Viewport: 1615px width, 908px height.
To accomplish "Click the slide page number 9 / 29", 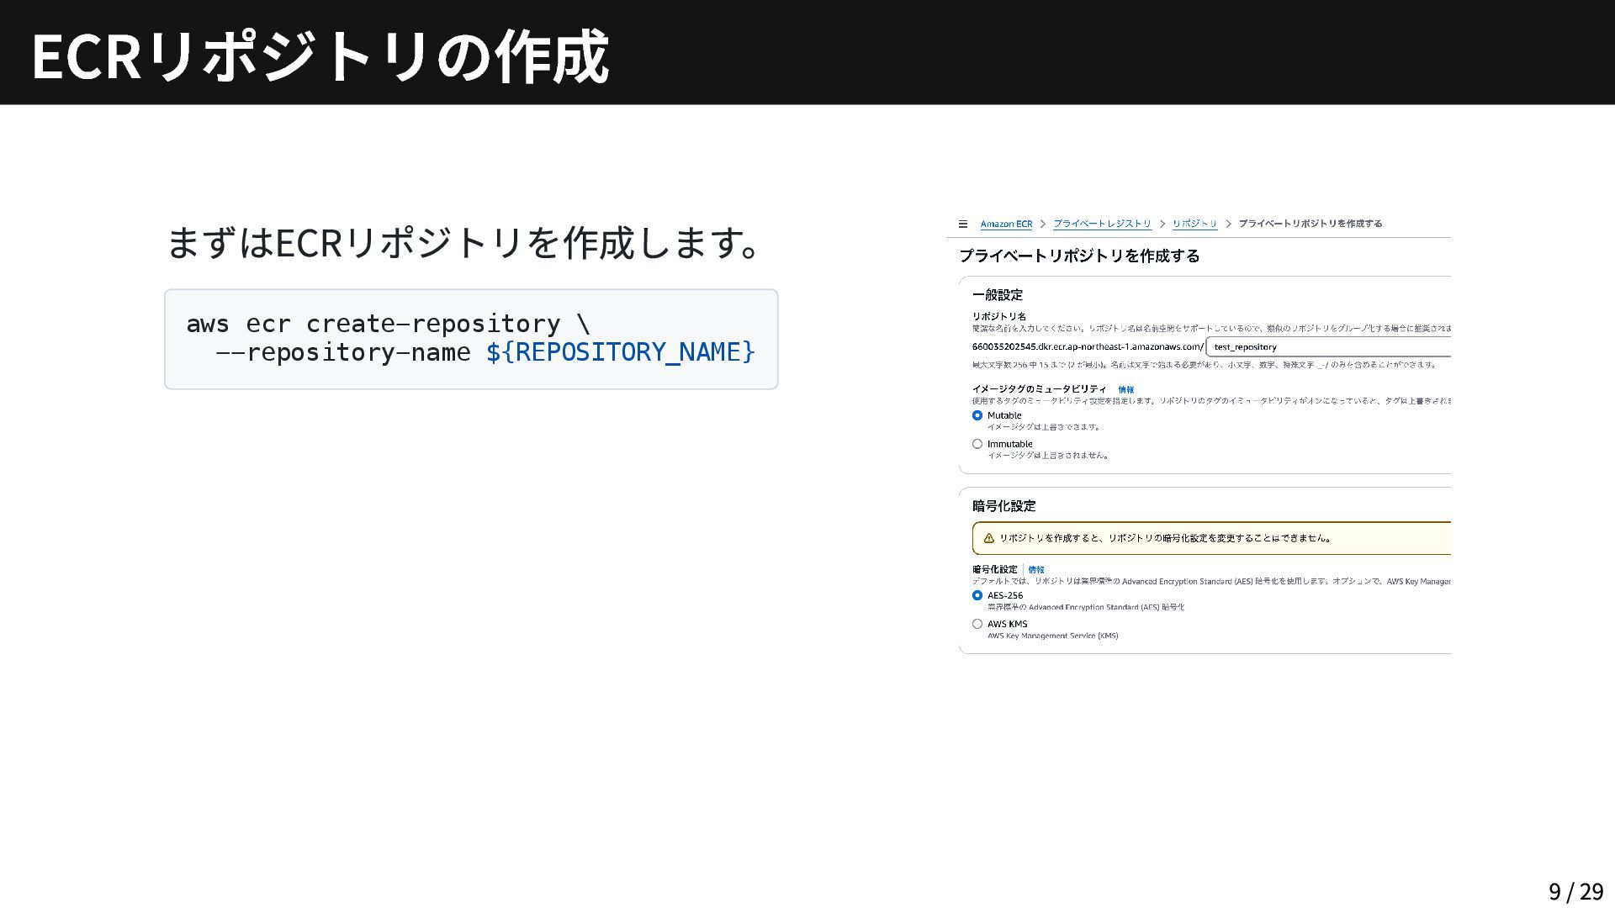I will (1575, 891).
